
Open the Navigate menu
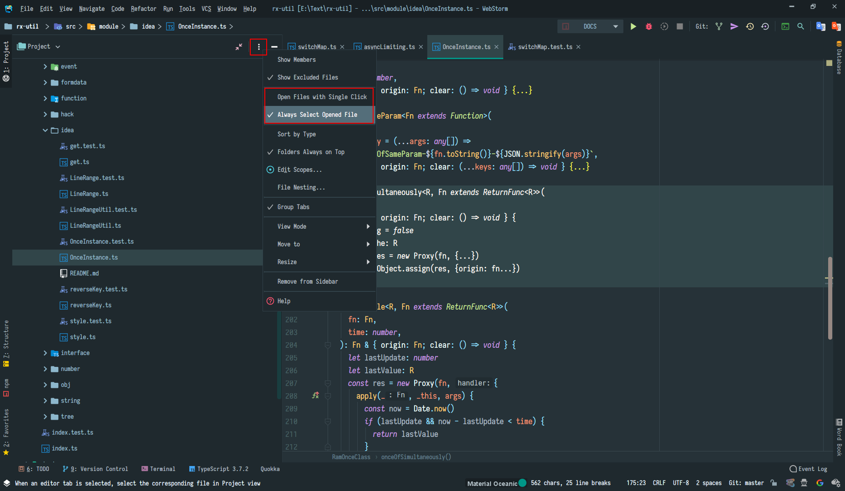[x=91, y=9]
